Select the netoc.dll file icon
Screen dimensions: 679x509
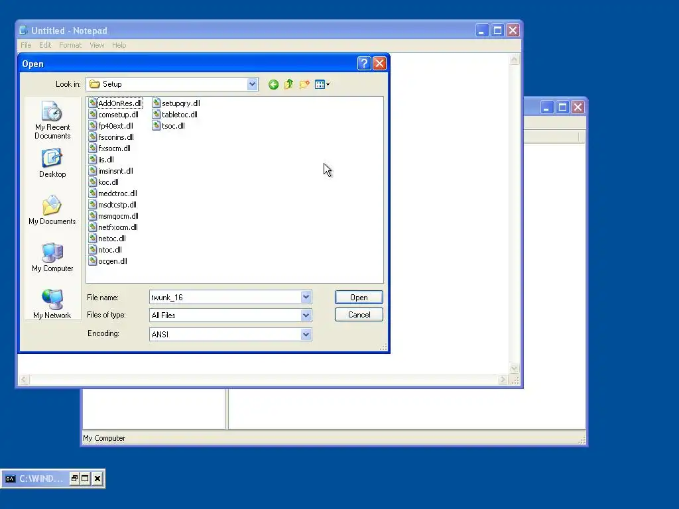tap(92, 238)
